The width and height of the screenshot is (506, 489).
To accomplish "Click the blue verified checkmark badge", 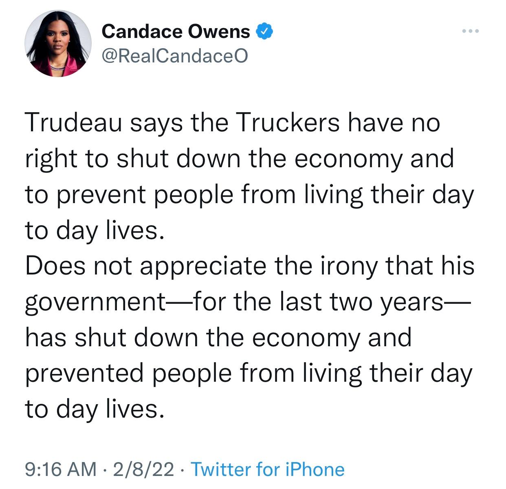I will 264,31.
